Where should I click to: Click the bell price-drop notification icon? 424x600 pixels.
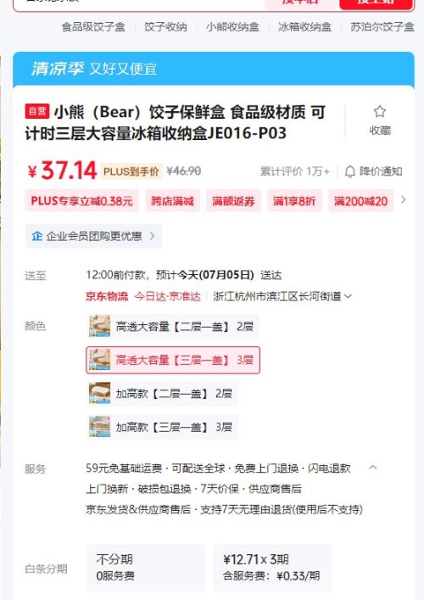point(350,171)
